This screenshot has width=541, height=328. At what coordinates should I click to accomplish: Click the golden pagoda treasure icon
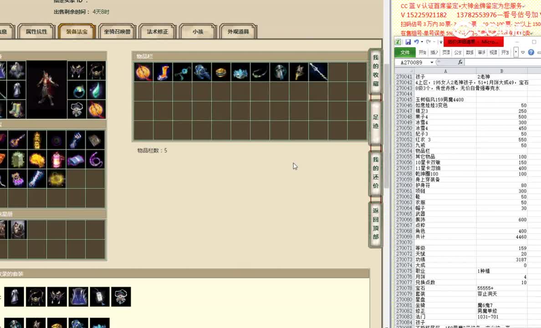point(37,140)
